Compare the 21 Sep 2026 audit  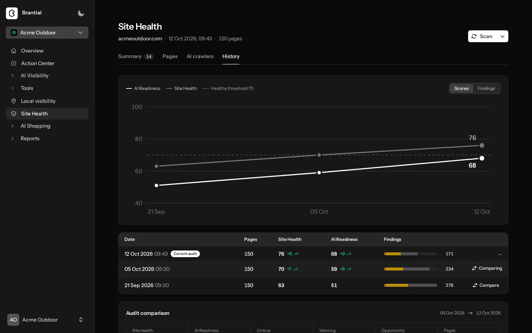point(486,285)
